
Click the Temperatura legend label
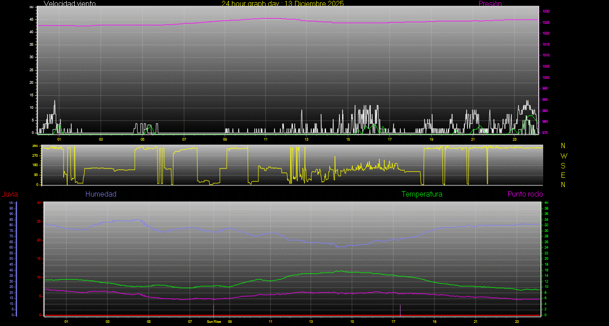422,194
